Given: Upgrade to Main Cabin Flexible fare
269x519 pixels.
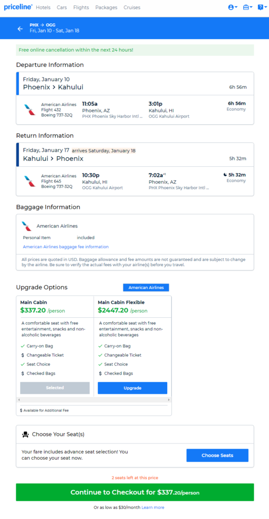Looking at the screenshot, I should [132, 388].
